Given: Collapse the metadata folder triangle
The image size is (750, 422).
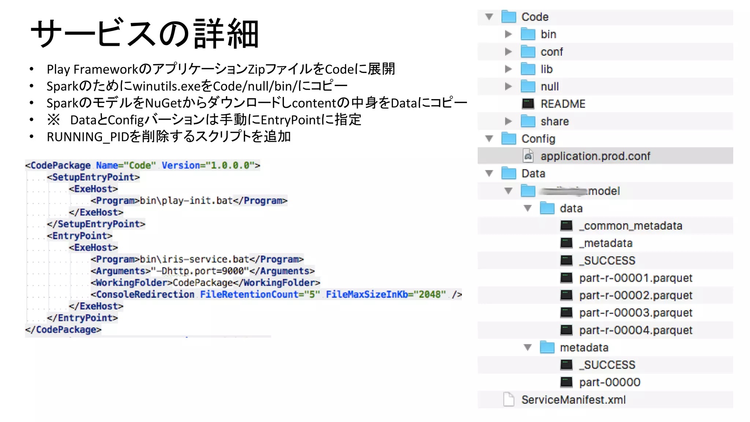Looking at the screenshot, I should pos(528,347).
